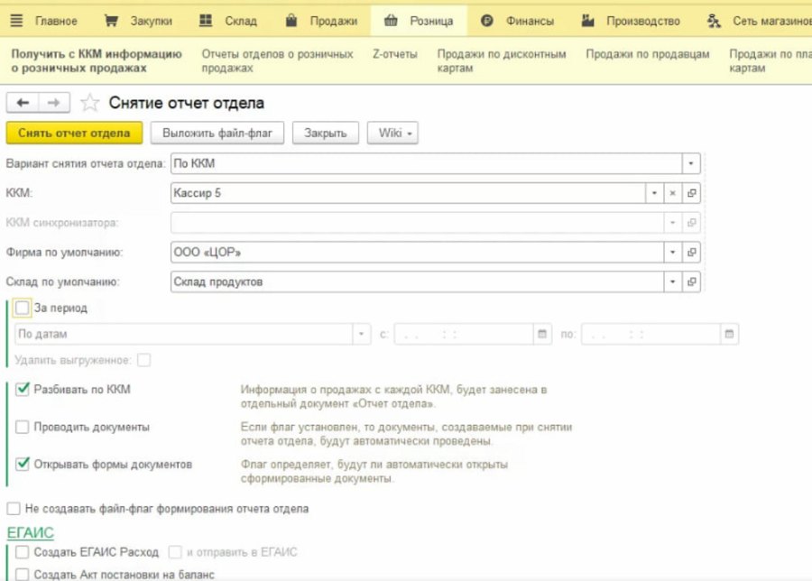Open the Главное section
The height and width of the screenshot is (581, 812).
click(56, 22)
